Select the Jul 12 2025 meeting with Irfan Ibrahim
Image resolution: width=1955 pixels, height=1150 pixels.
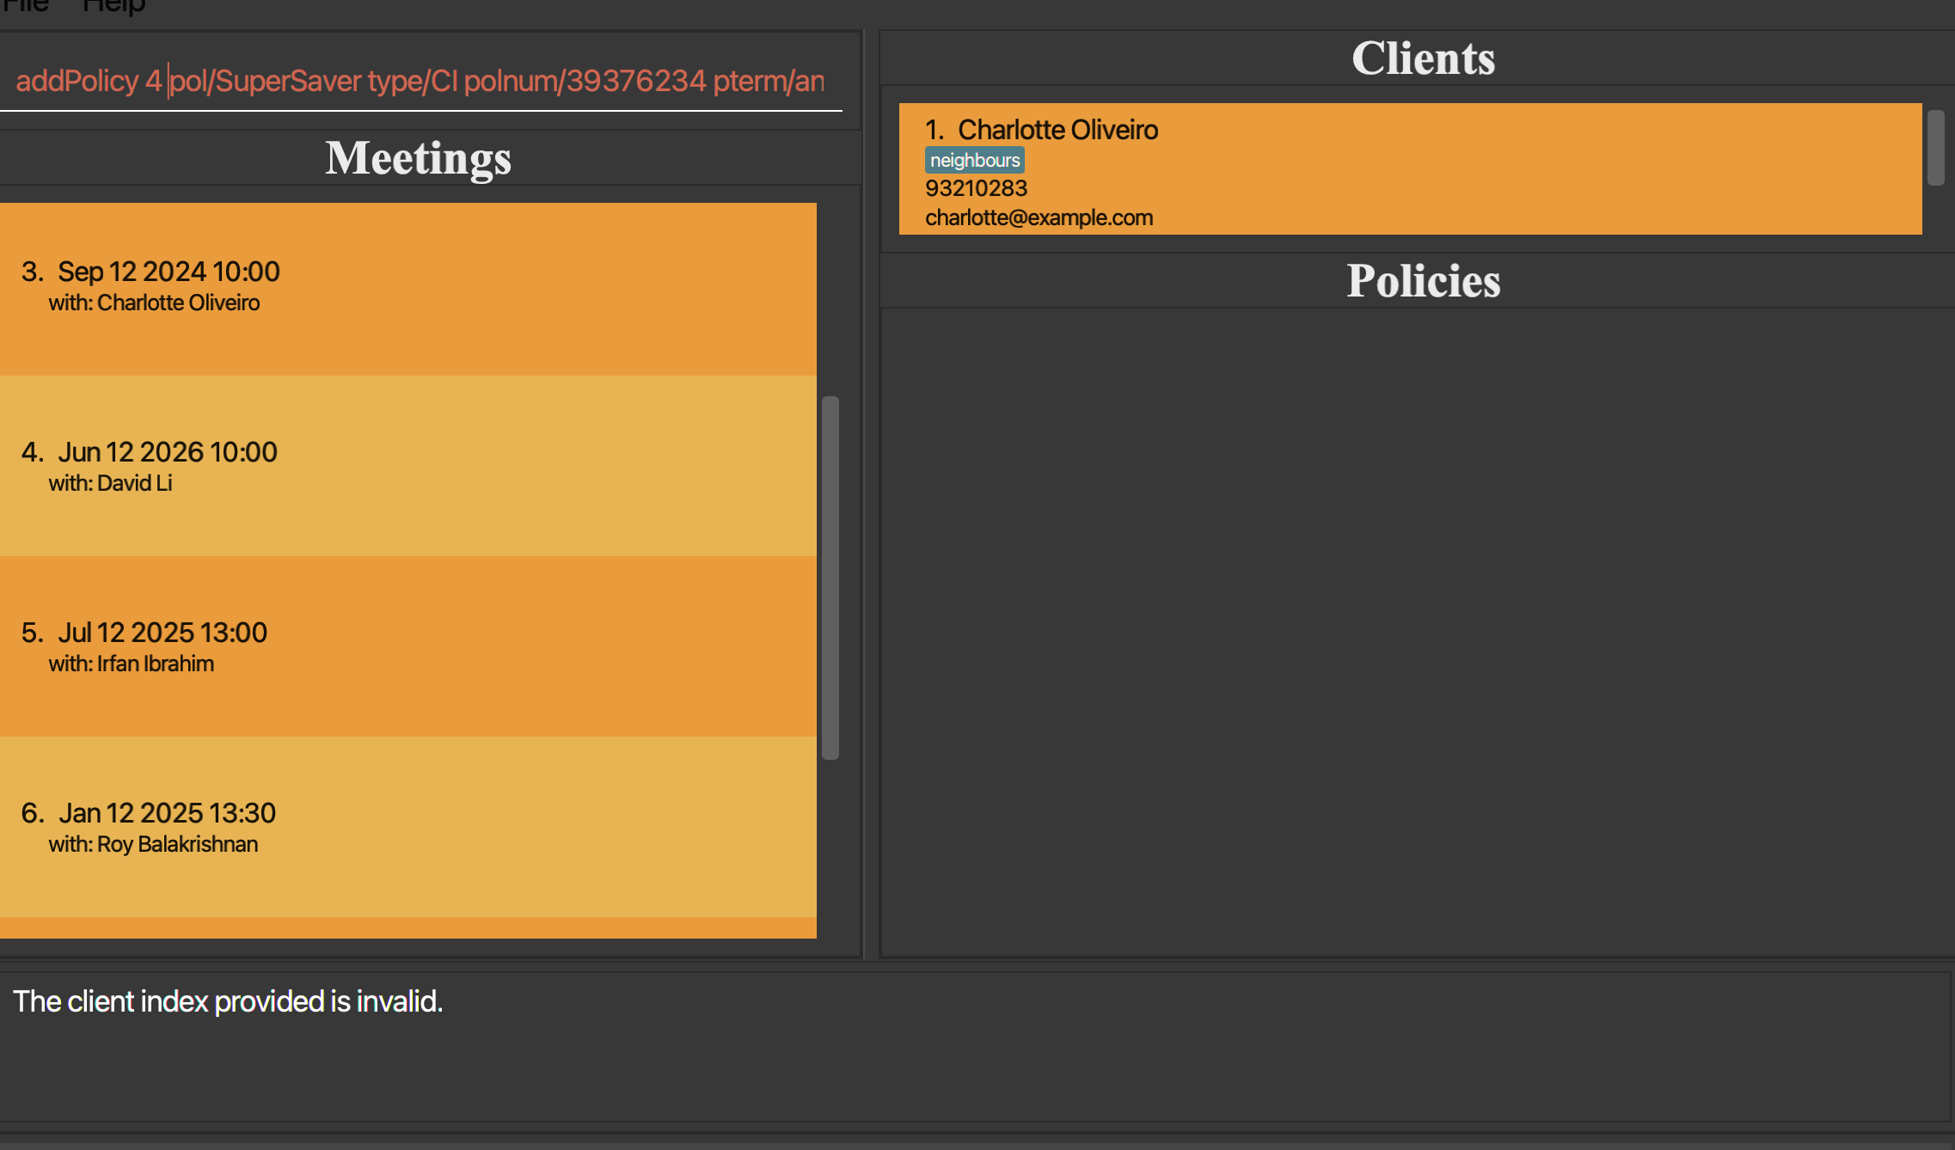[408, 646]
